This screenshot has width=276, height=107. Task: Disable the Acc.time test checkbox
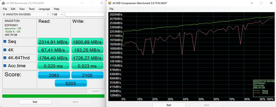(5, 66)
